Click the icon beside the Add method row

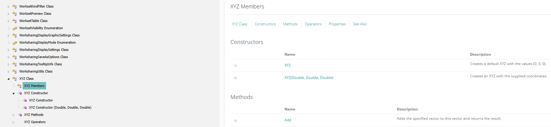[x=235, y=120]
